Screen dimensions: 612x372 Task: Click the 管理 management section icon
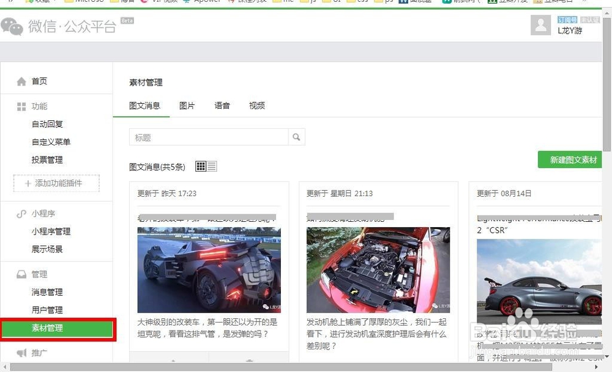click(21, 274)
